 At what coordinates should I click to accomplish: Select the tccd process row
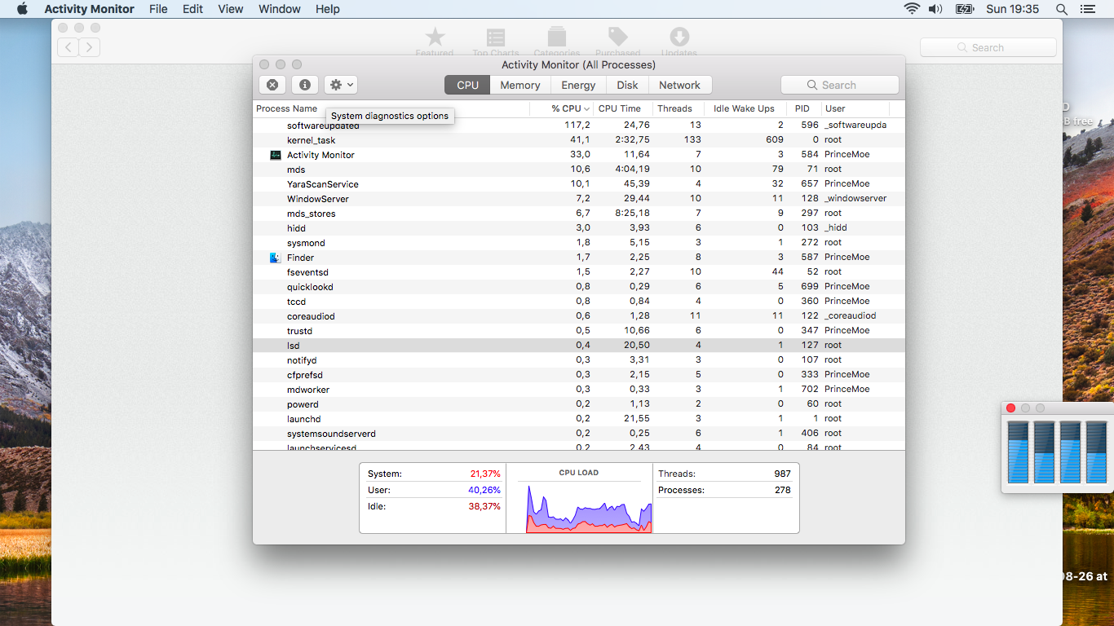pyautogui.click(x=579, y=302)
